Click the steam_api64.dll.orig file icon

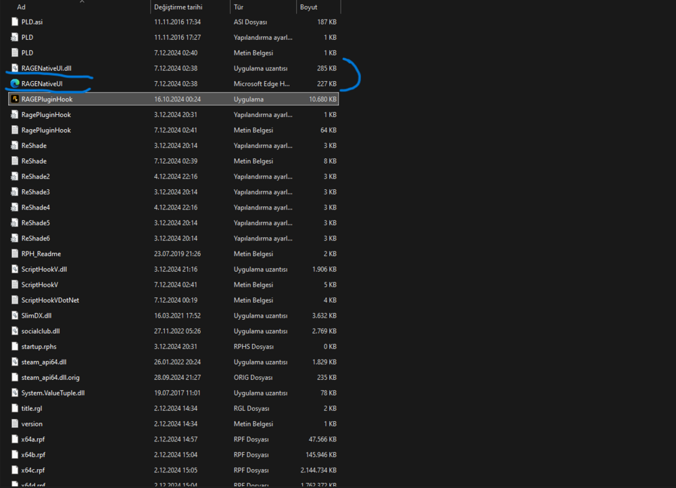tap(15, 377)
